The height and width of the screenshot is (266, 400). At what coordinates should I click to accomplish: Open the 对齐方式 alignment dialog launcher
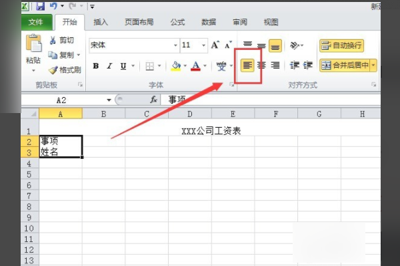374,84
